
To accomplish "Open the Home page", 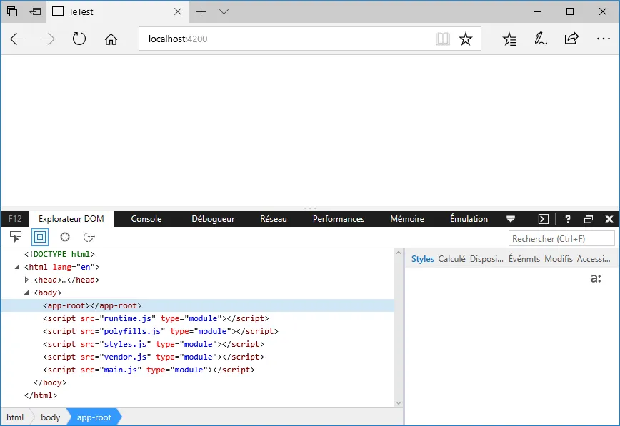I will click(111, 39).
